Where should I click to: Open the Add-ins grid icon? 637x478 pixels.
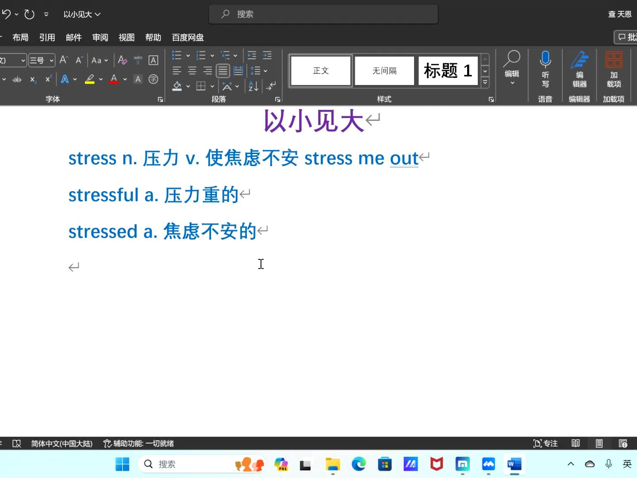pyautogui.click(x=614, y=60)
